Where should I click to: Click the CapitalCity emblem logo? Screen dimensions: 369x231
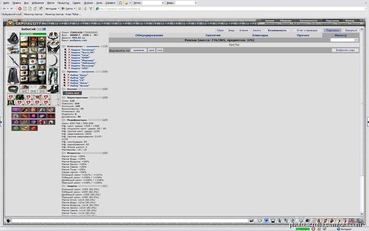point(10,23)
